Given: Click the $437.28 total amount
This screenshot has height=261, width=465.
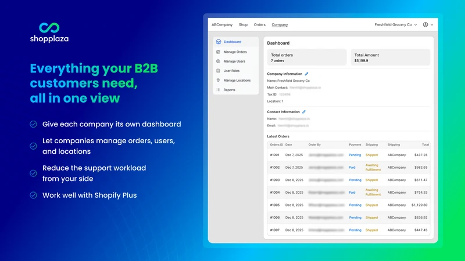Looking at the screenshot, I should pos(421,155).
